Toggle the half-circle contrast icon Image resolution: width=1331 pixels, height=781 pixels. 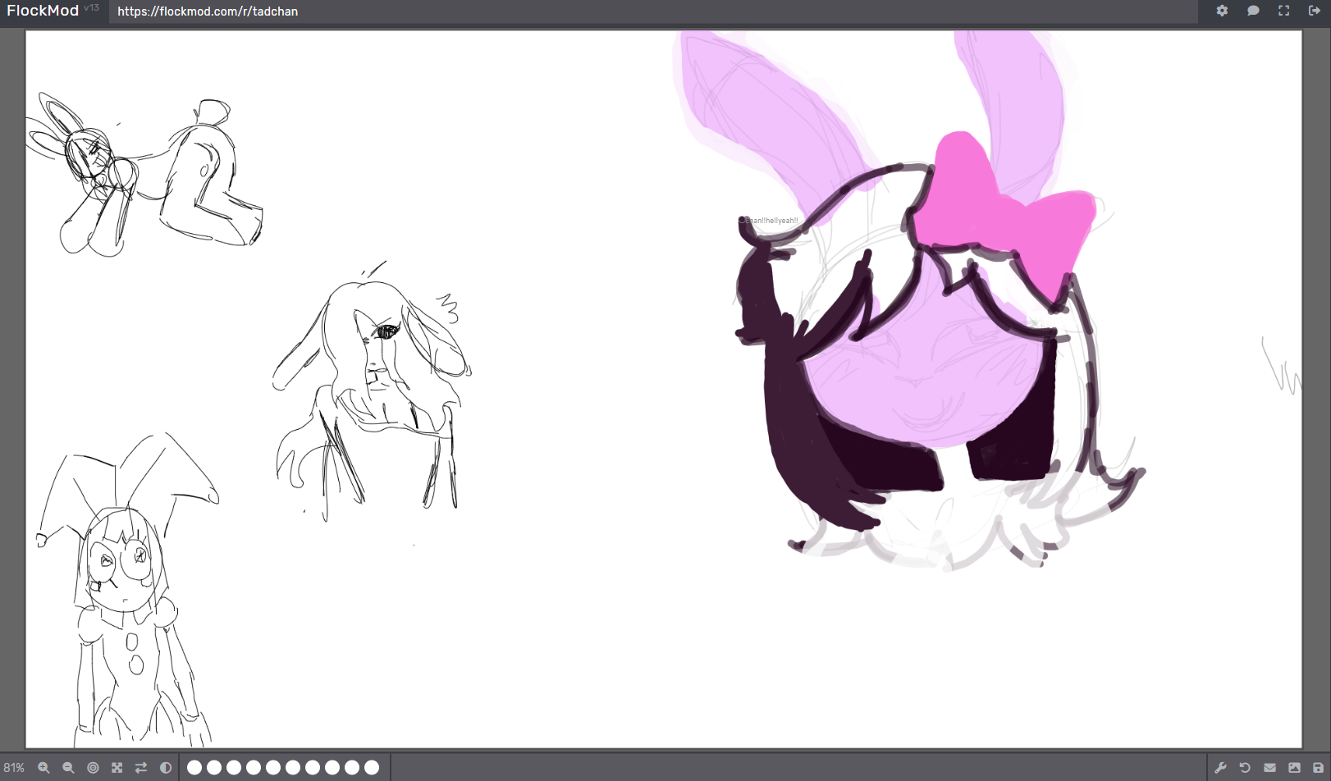[x=166, y=768]
